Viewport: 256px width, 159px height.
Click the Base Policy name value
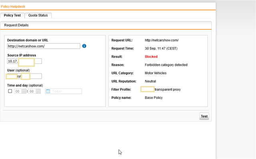tap(154, 98)
